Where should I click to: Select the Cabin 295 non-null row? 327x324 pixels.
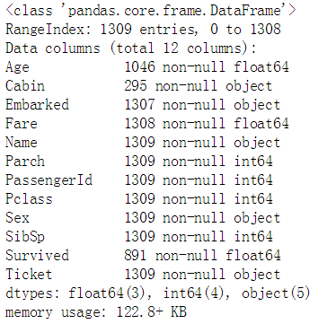point(139,86)
